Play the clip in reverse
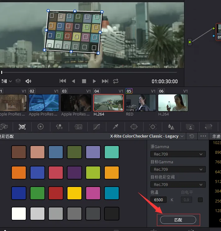 pyautogui.click(x=73, y=81)
